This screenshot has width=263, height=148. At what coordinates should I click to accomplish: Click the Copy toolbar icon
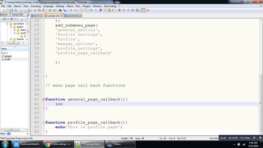point(39,10)
